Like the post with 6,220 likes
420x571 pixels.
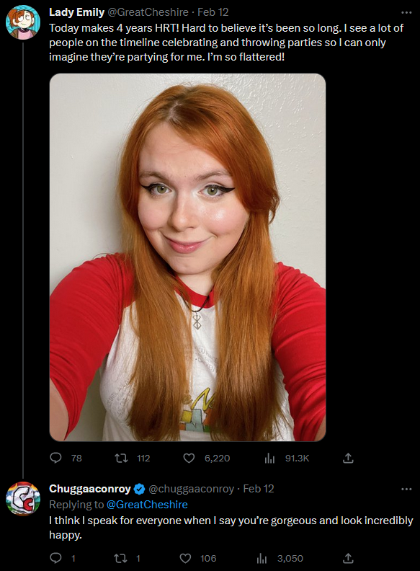[x=189, y=458]
